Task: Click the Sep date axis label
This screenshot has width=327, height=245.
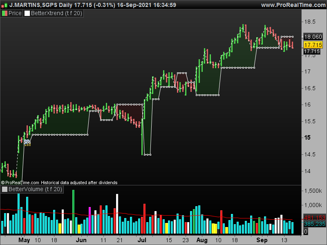Action: 262,240
